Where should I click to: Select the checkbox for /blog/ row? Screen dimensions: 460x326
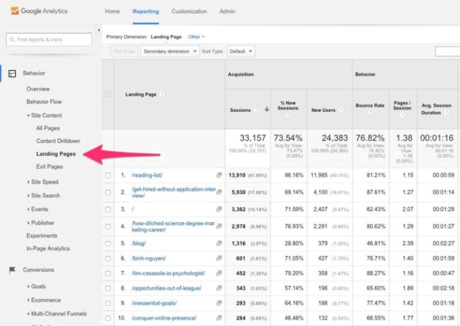click(x=108, y=243)
